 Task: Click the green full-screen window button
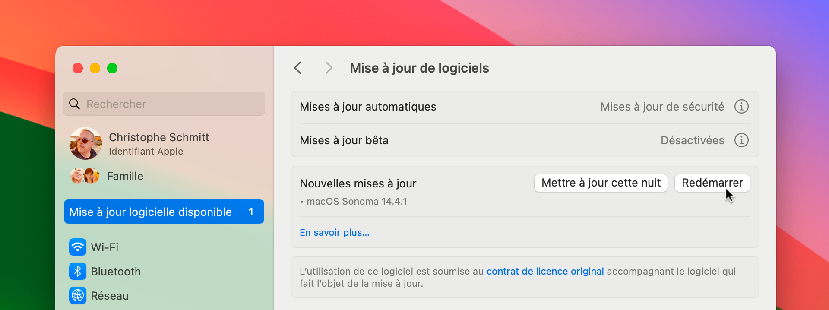112,68
